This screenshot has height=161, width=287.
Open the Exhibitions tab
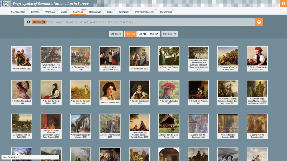(166, 12)
